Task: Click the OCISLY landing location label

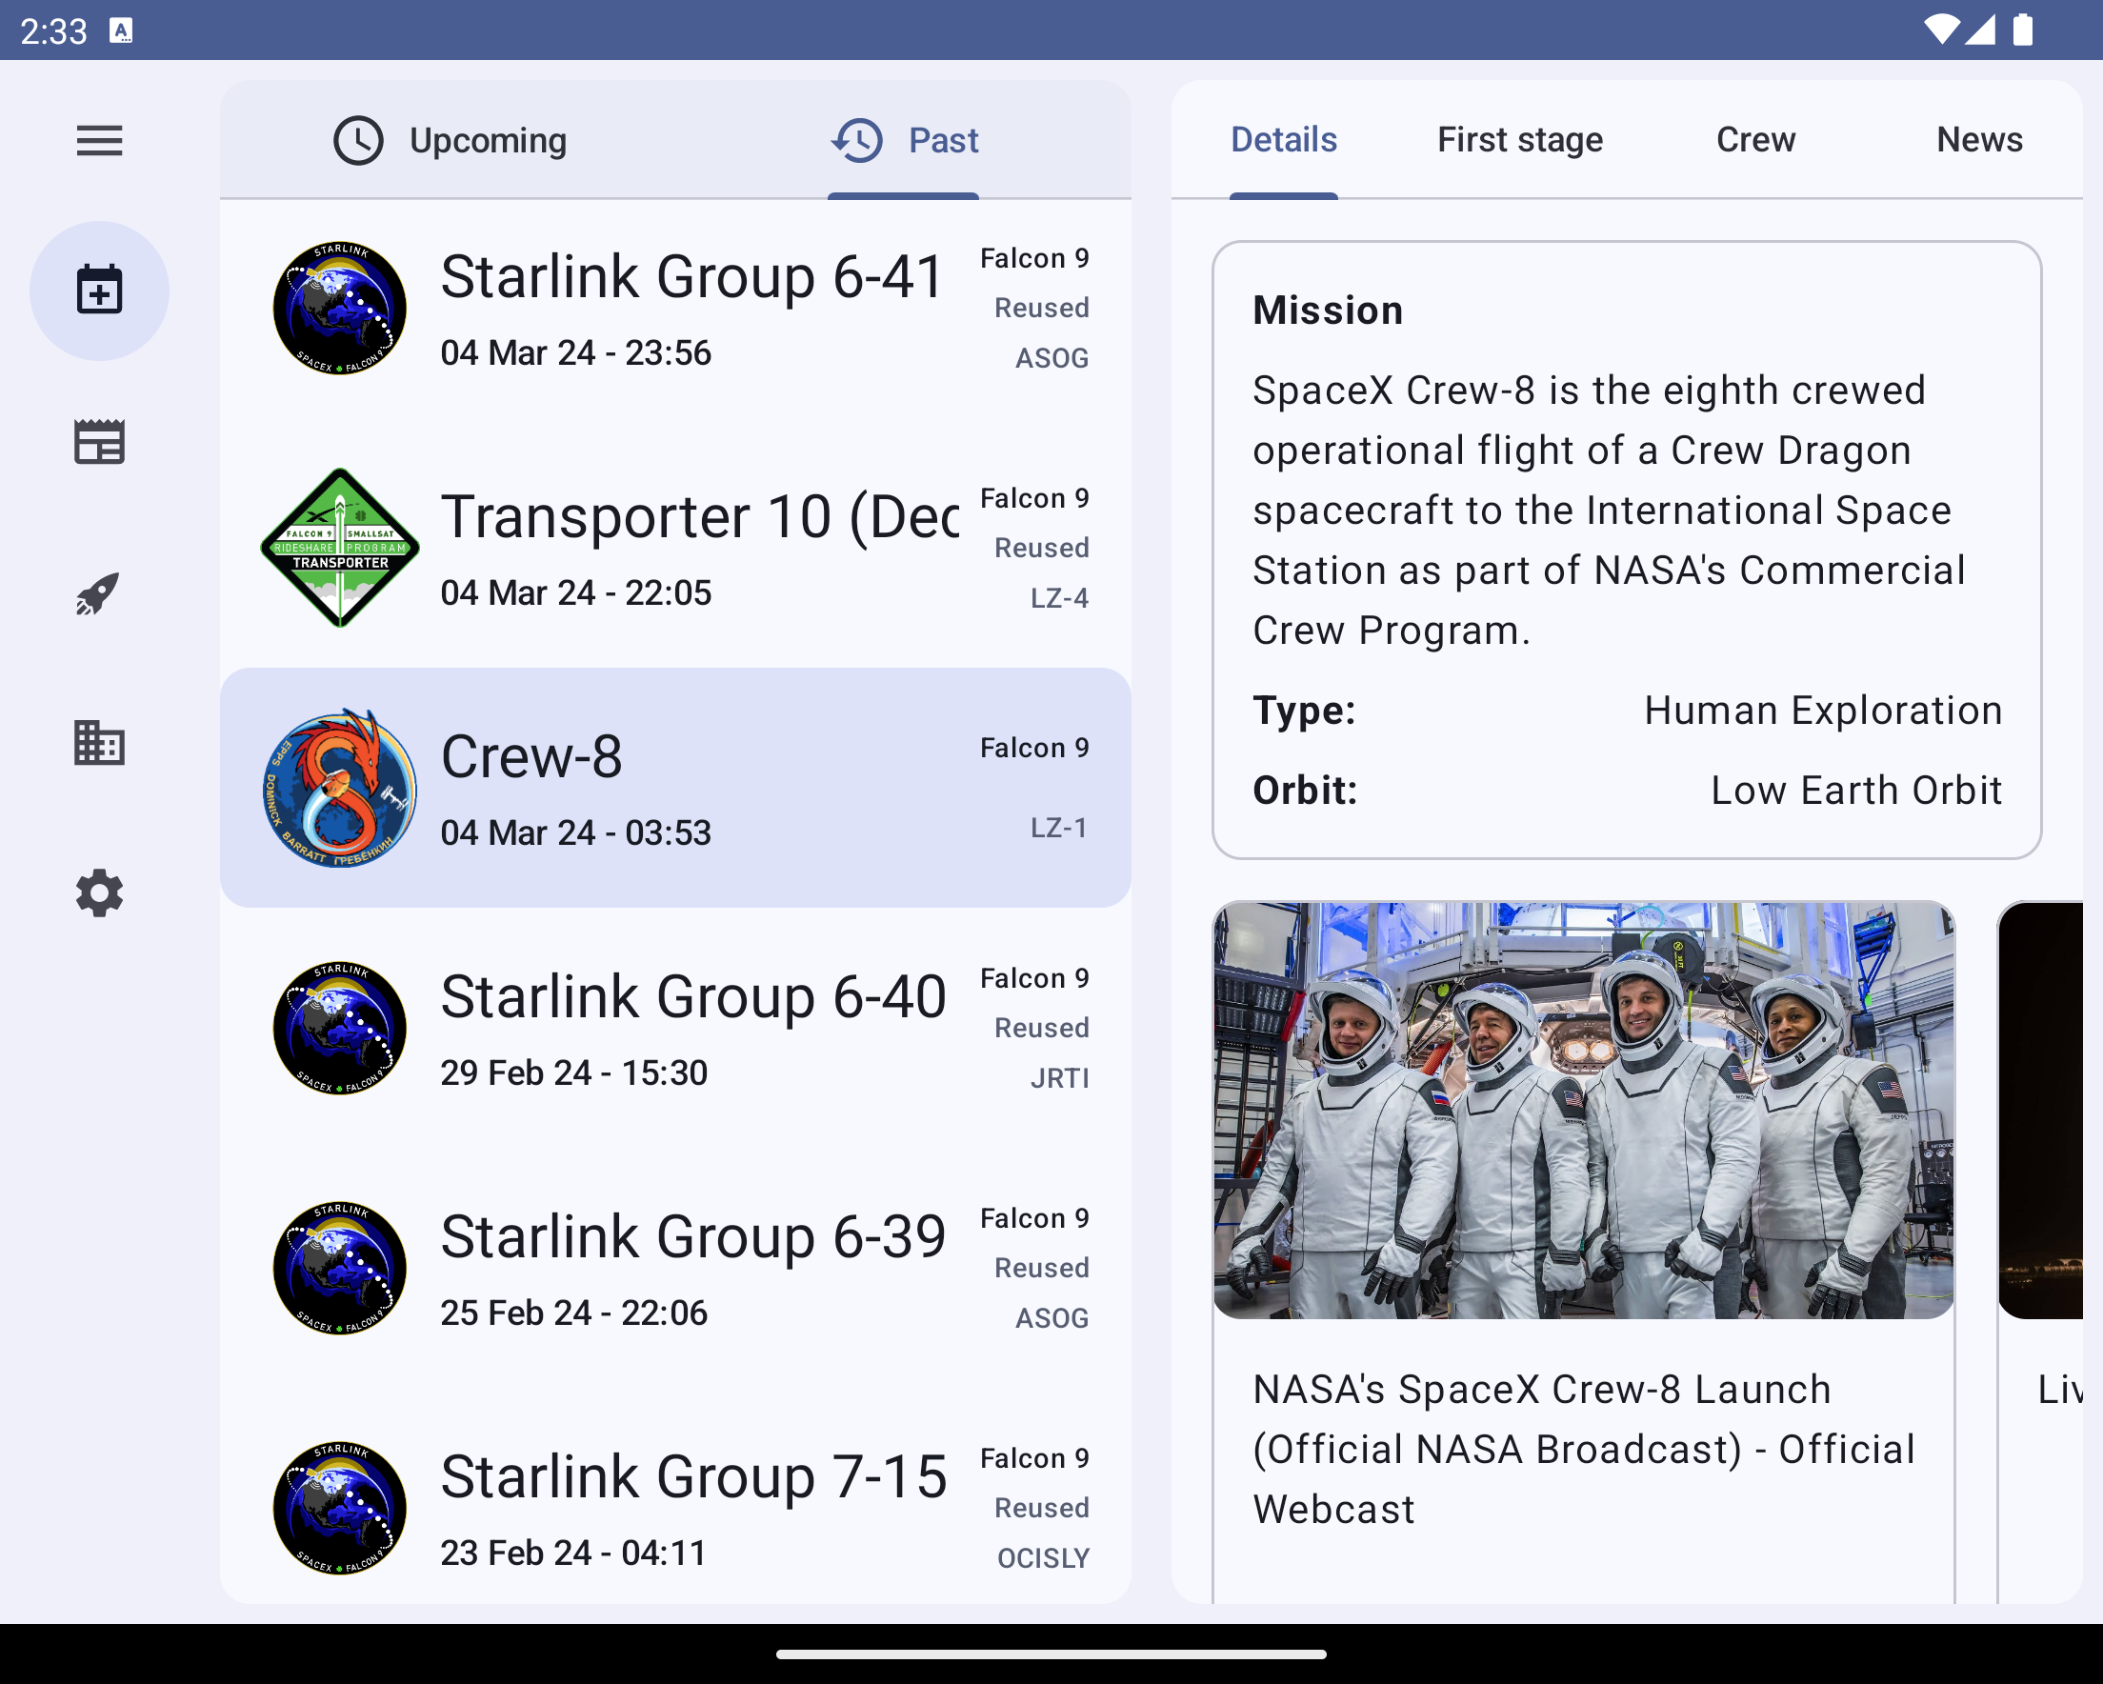Action: (x=1043, y=1558)
